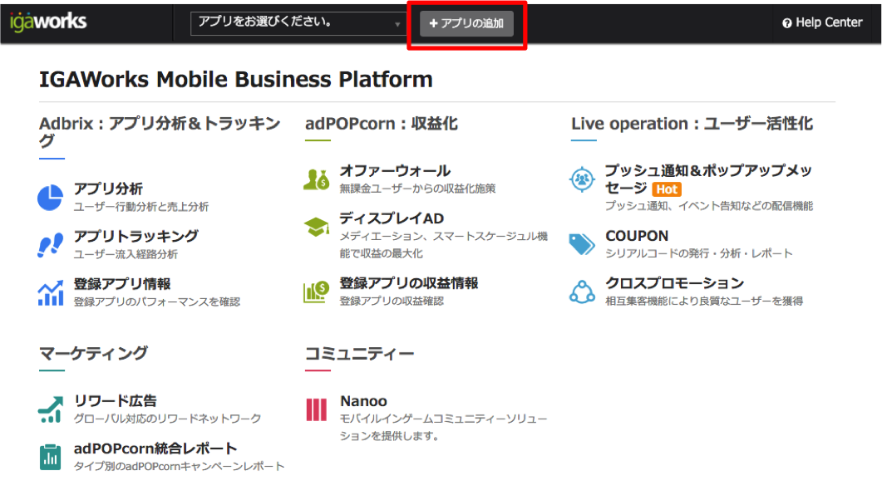Open the クロスプロモーション link
The width and height of the screenshot is (882, 500).
pos(674,283)
